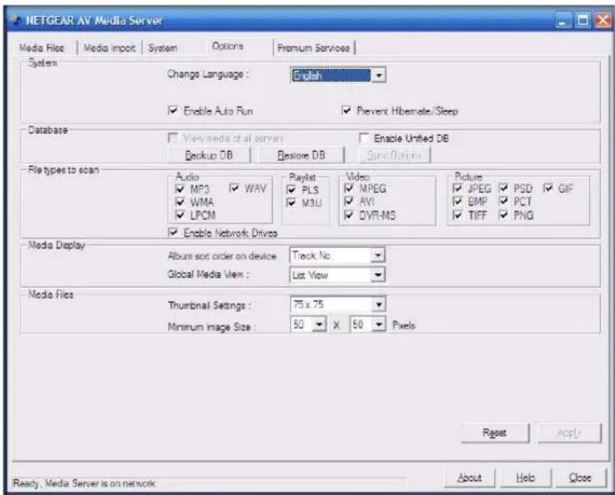Uncheck the M3U playlist type
Viewport: 615px width, 495px height.
coord(291,203)
